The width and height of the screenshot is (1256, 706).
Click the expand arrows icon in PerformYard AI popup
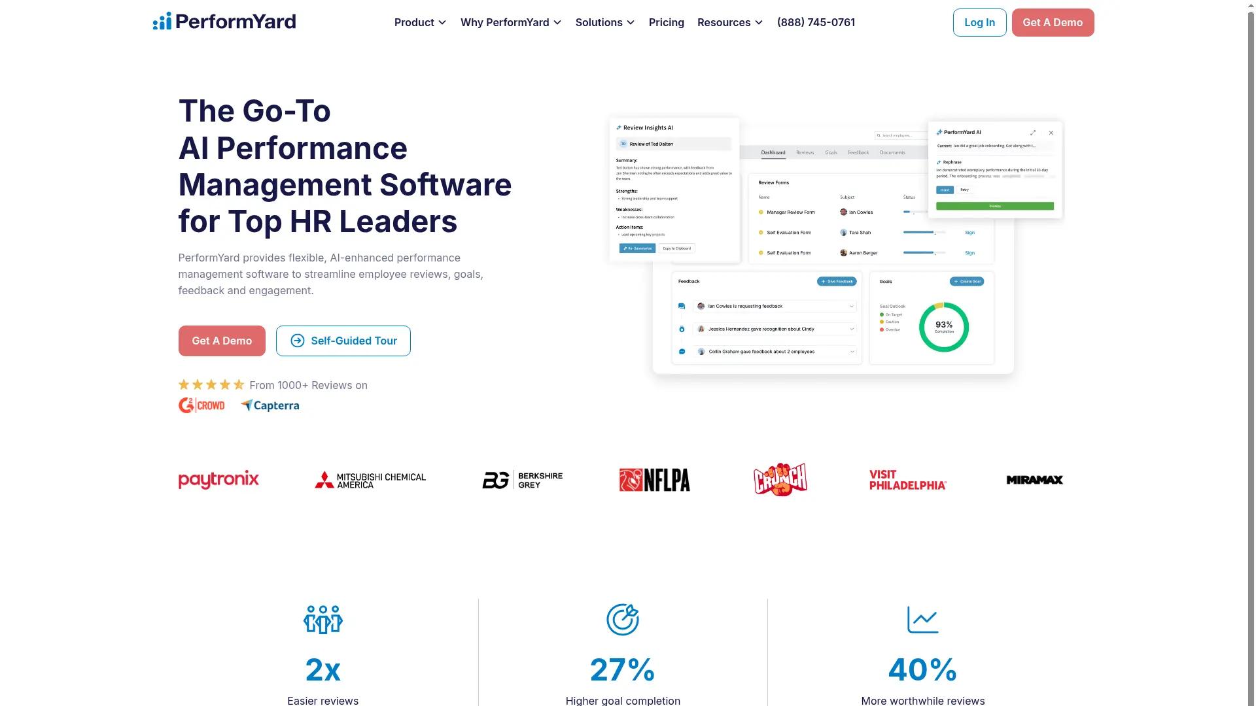[x=1032, y=133]
